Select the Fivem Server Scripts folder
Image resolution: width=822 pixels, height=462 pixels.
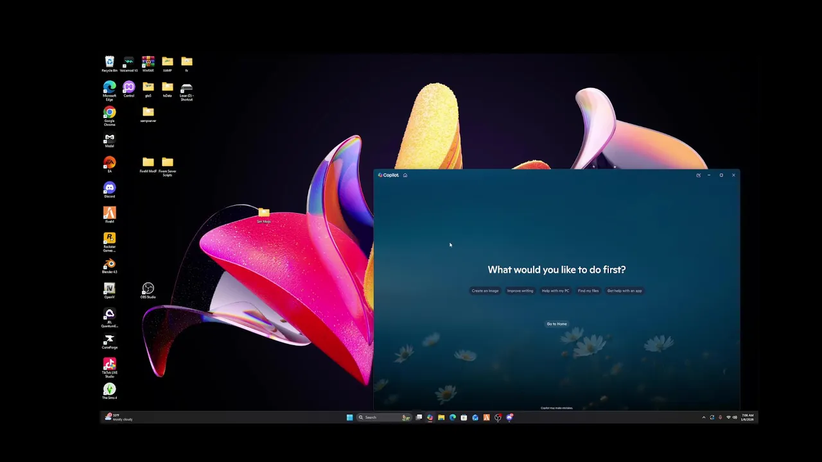[167, 167]
